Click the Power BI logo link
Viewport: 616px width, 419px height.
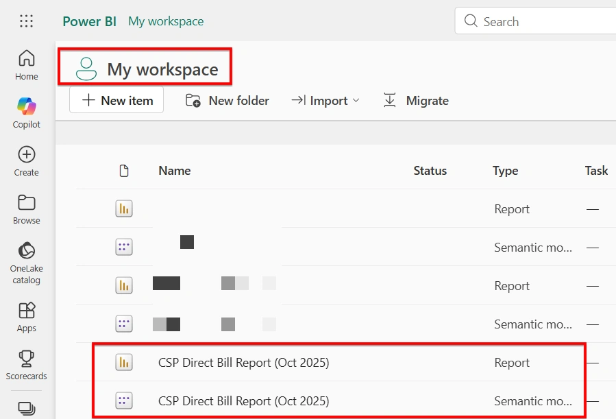pyautogui.click(x=90, y=21)
